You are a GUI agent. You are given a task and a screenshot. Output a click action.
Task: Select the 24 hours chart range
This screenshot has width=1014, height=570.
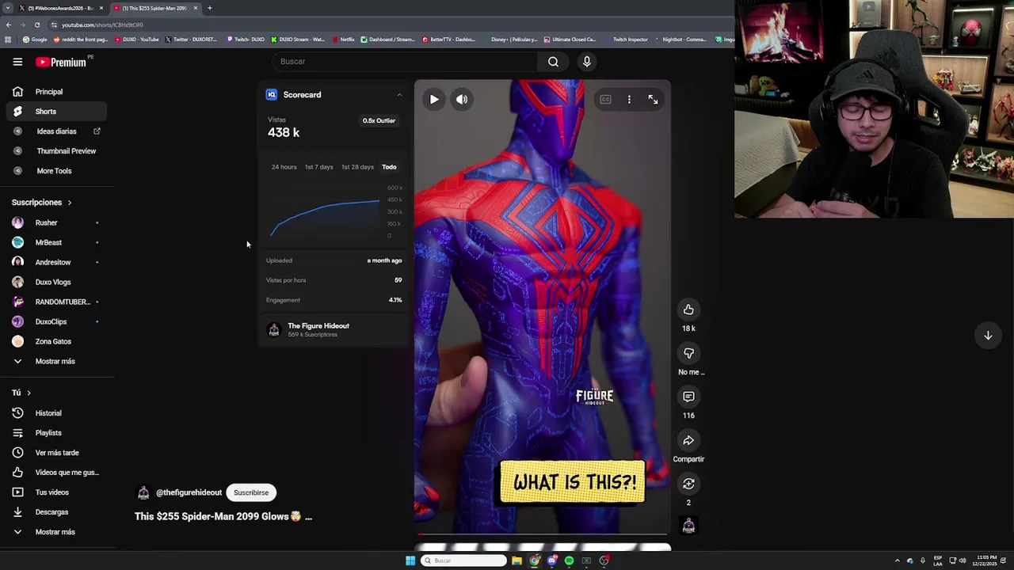click(284, 167)
